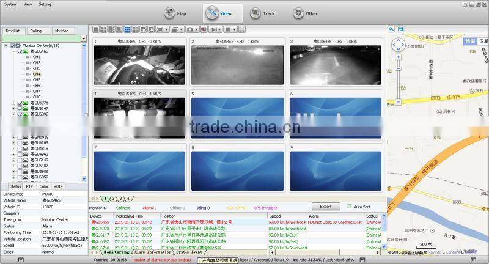Toggle the red mute sound toolbar icon

point(204,29)
